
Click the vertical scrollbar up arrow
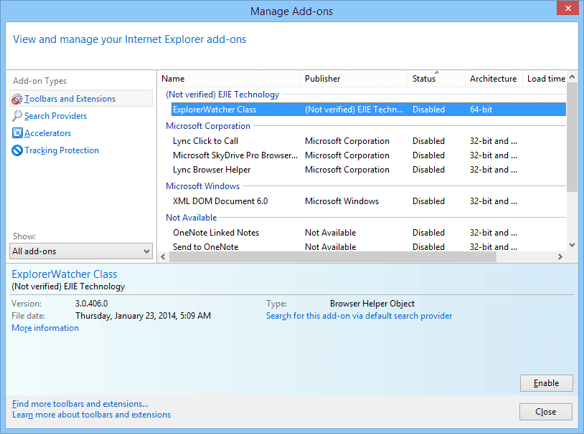573,77
